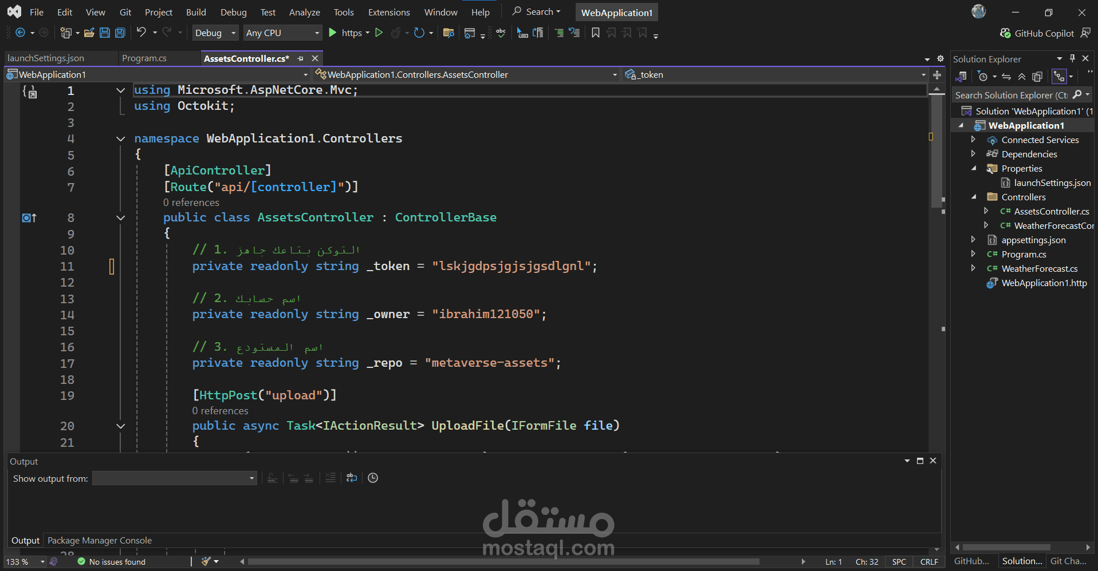Open the _token member navigation dropdown
This screenshot has width=1098, height=571.
coord(776,75)
